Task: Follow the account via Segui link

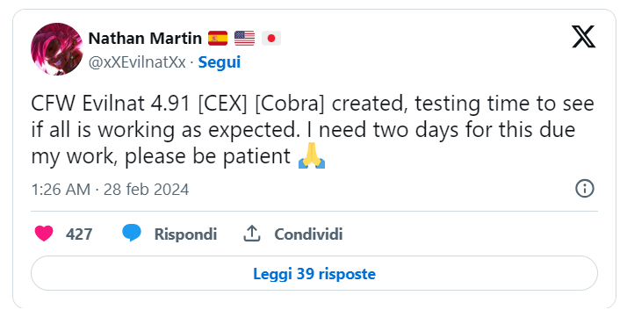Action: coord(220,62)
